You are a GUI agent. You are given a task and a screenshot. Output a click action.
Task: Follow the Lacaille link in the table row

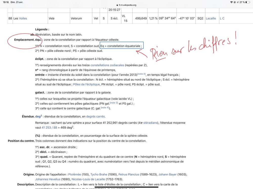211,18
